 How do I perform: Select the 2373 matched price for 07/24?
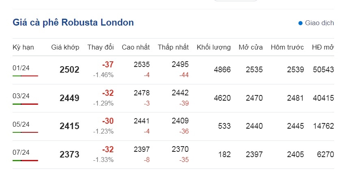click(69, 155)
